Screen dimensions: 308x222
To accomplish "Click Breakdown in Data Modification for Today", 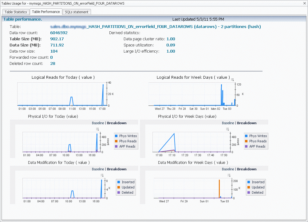I will 116,169.
